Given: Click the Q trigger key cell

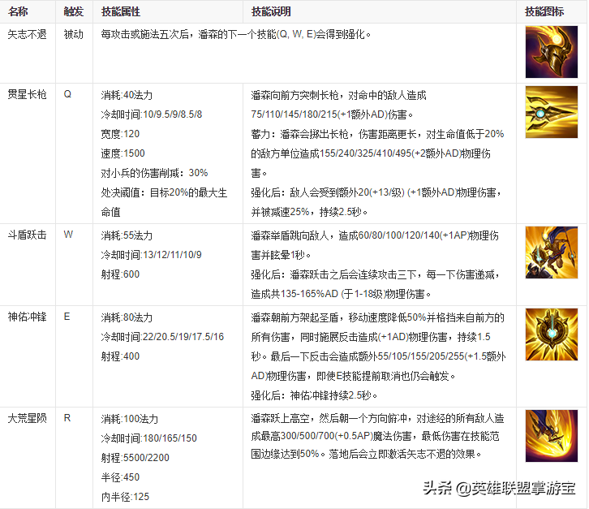Looking at the screenshot, I should pos(67,94).
